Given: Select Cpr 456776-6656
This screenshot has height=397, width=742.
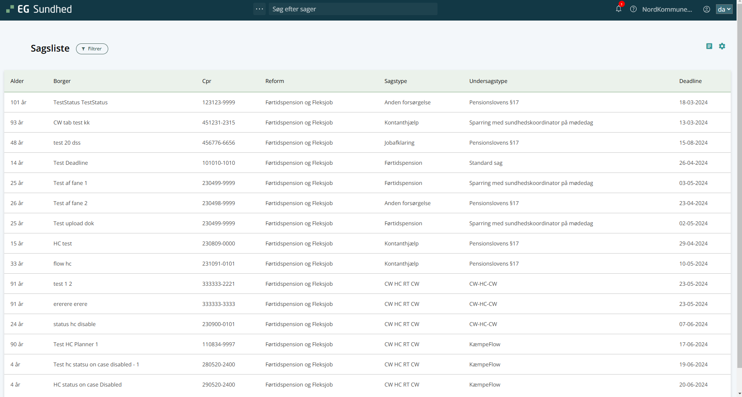Looking at the screenshot, I should coord(219,143).
